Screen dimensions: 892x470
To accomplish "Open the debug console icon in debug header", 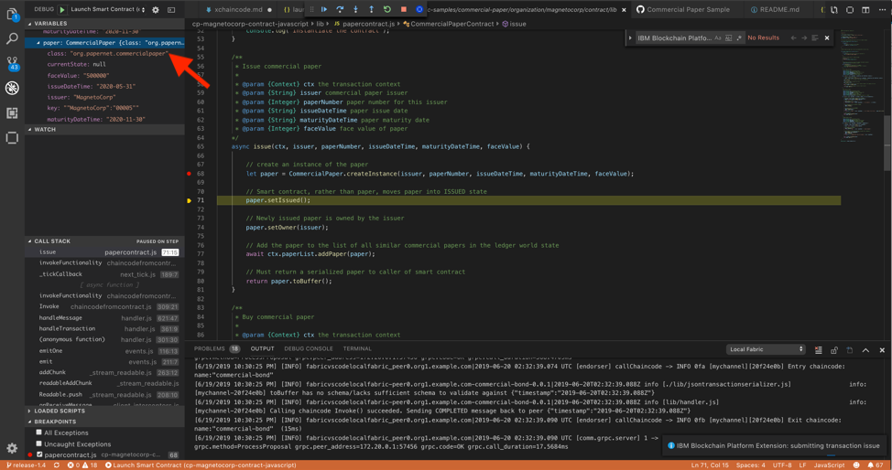I will (x=171, y=10).
